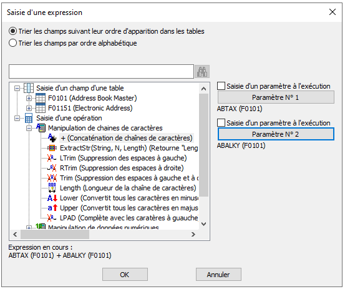The width and height of the screenshot is (345, 289).
Task: Enable runtime parameter checkbox above Paramètre N° 2
Action: pos(221,122)
